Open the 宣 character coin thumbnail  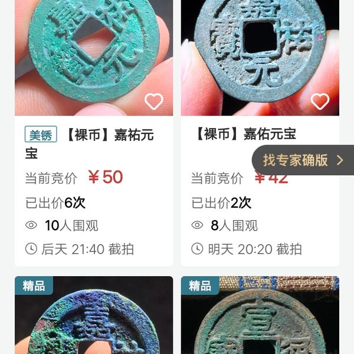tap(260, 315)
